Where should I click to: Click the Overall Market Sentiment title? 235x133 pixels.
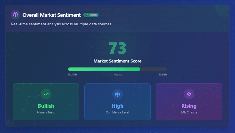52,15
